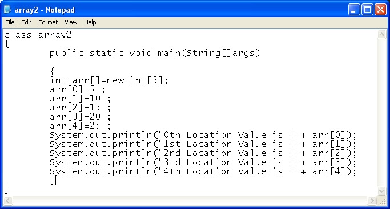
Task: Place the cursor on the '3rd Location Value' println line
Action: click(203, 162)
